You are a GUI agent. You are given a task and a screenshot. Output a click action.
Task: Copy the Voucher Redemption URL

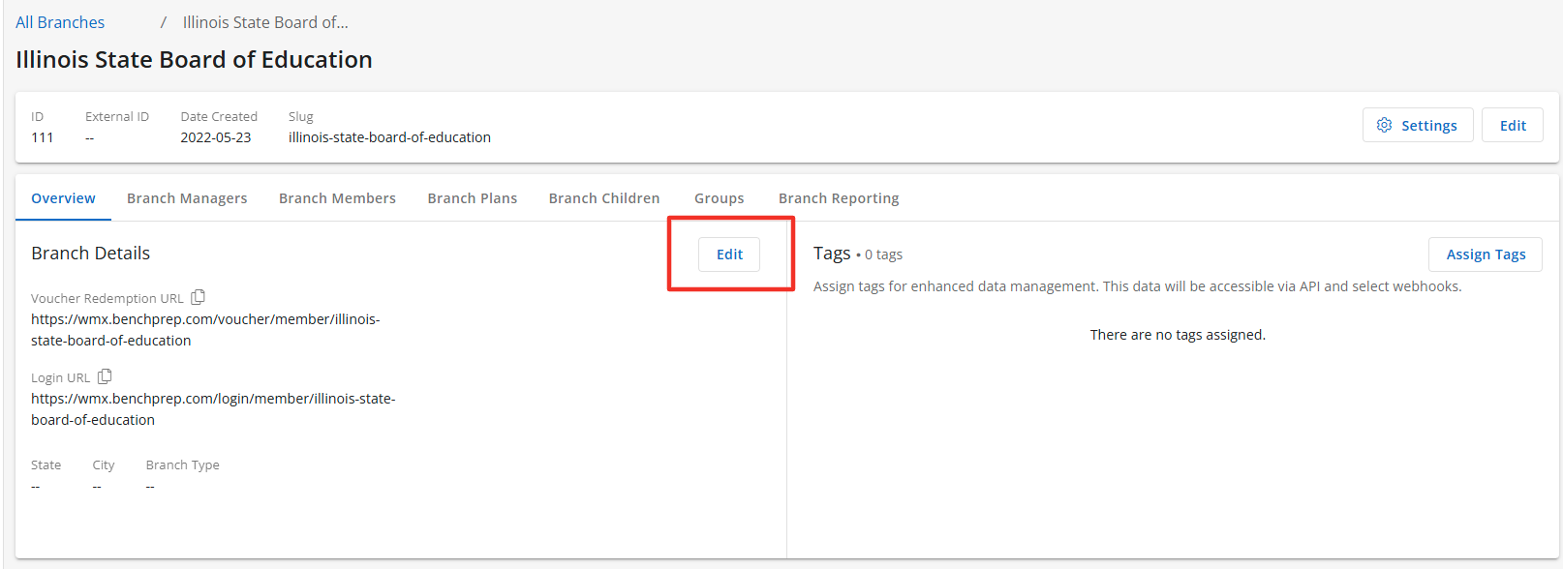point(199,297)
